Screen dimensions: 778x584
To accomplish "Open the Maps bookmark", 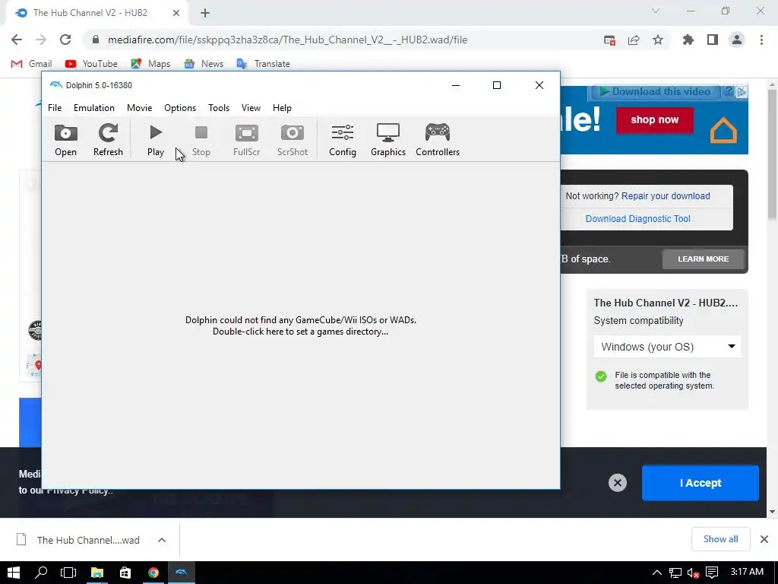I will pyautogui.click(x=150, y=64).
